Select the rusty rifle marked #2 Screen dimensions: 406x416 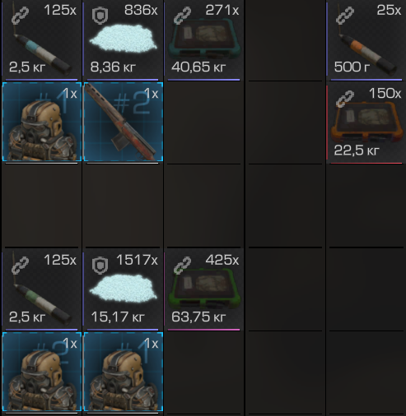[x=124, y=122]
